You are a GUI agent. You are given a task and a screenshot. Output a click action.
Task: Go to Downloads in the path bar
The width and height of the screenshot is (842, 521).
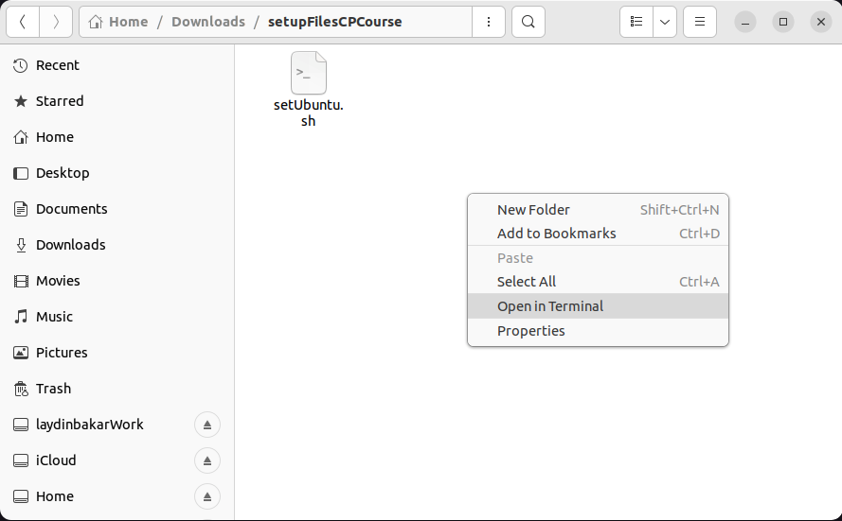pos(208,22)
